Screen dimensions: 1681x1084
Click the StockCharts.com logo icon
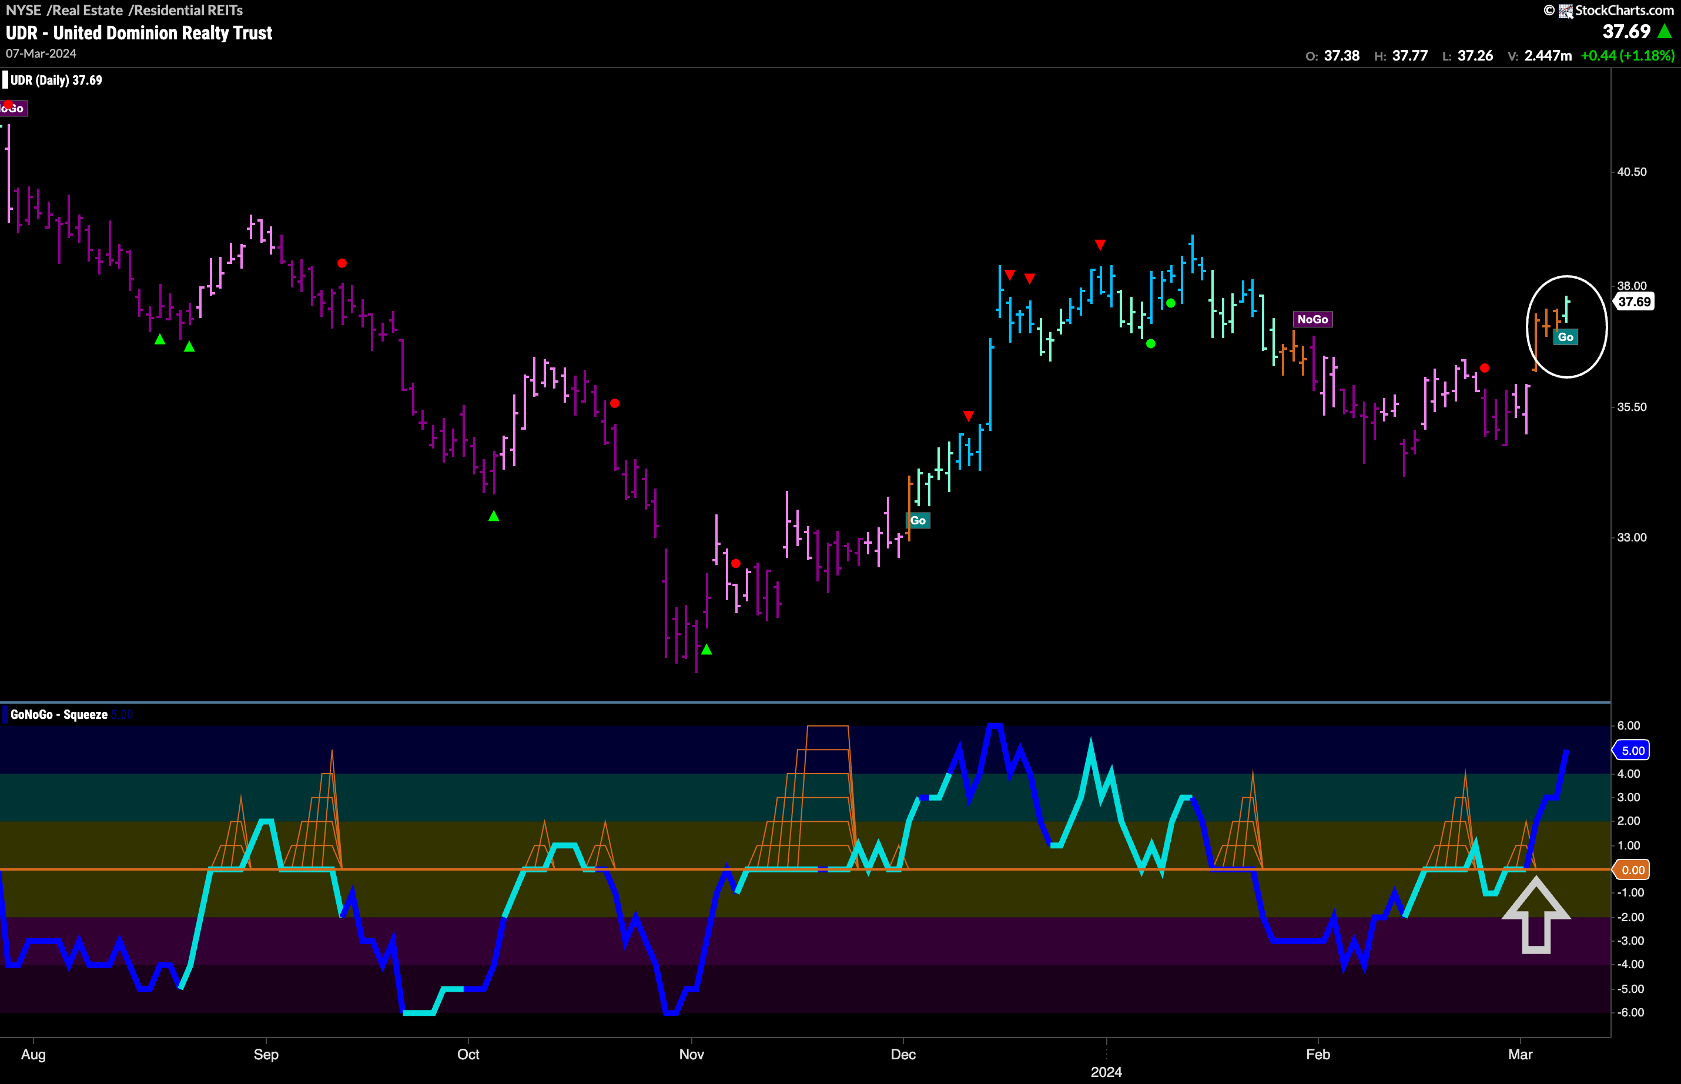coord(1566,11)
